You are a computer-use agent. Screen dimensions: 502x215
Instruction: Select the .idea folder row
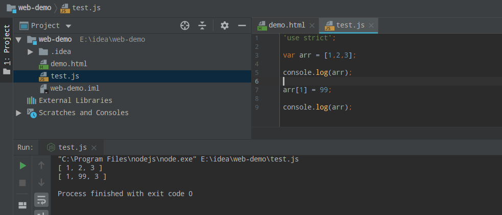(132, 52)
